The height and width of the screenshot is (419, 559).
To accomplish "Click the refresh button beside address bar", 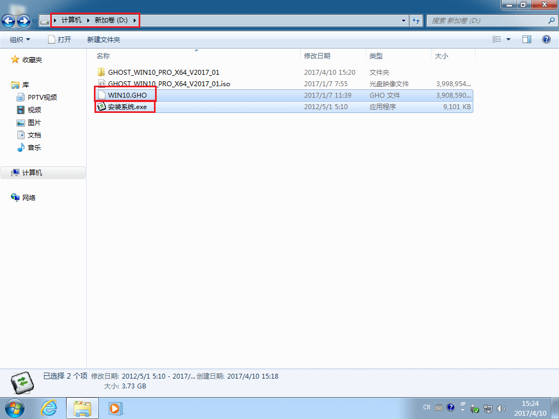I will click(417, 21).
